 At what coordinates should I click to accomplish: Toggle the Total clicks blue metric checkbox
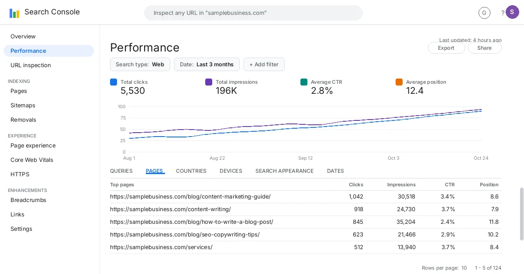[x=114, y=82]
